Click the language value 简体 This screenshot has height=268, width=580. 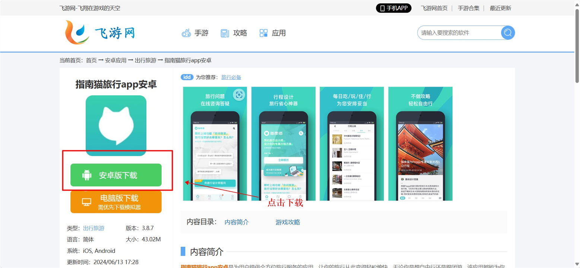[x=89, y=239]
